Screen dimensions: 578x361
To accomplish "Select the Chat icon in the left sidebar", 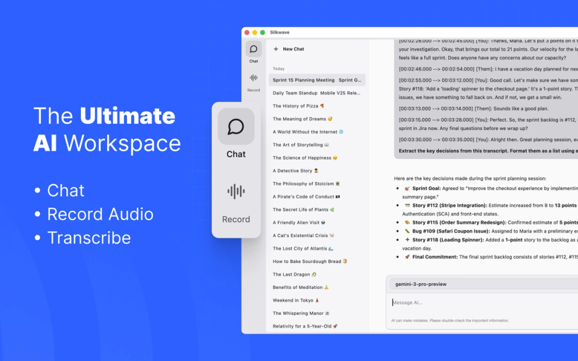I will pyautogui.click(x=253, y=50).
